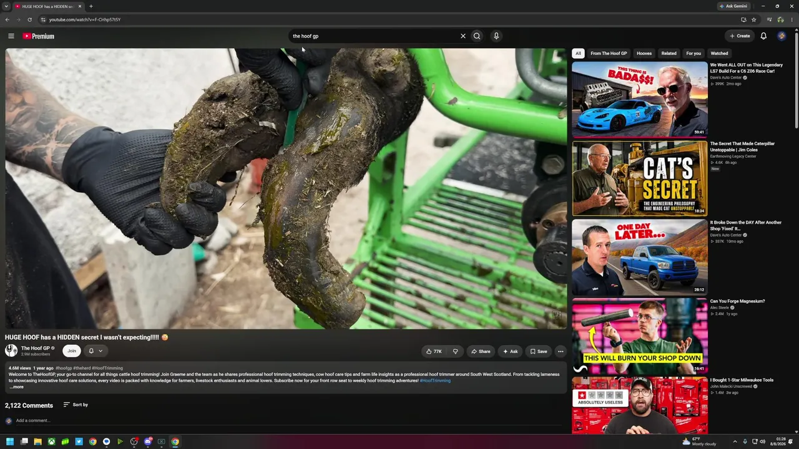Open the Chrome media control icon
The height and width of the screenshot is (449, 799).
(769, 19)
